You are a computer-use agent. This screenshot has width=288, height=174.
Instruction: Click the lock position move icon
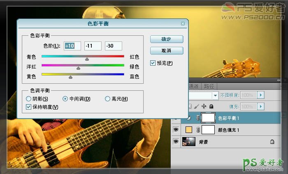(x=204, y=106)
